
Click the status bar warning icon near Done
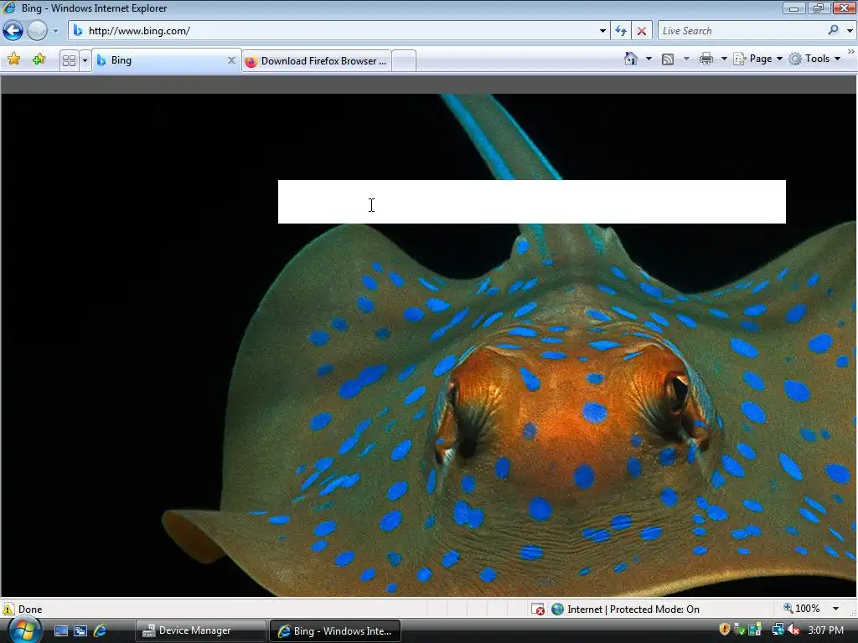click(x=8, y=610)
